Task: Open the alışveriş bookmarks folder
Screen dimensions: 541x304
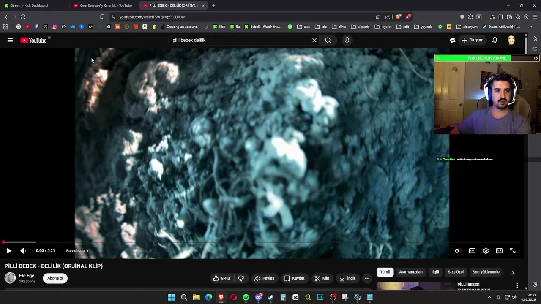Action: tap(360, 27)
